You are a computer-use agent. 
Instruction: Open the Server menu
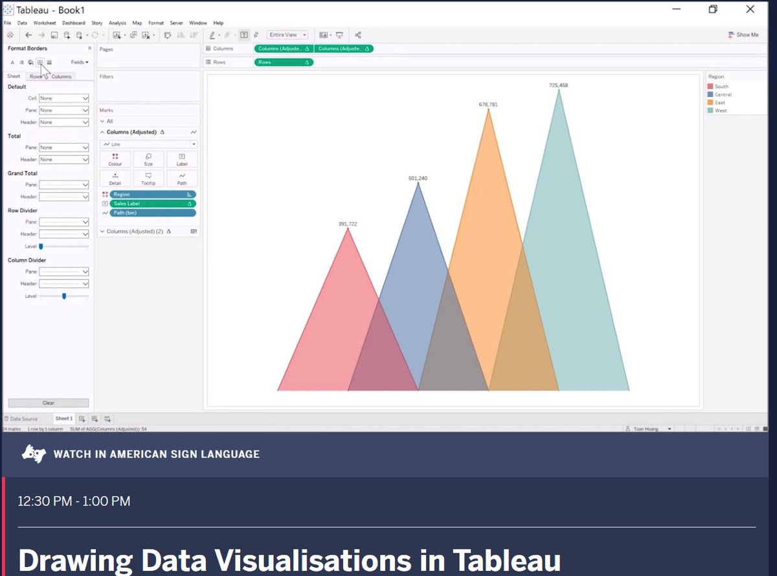coord(177,23)
